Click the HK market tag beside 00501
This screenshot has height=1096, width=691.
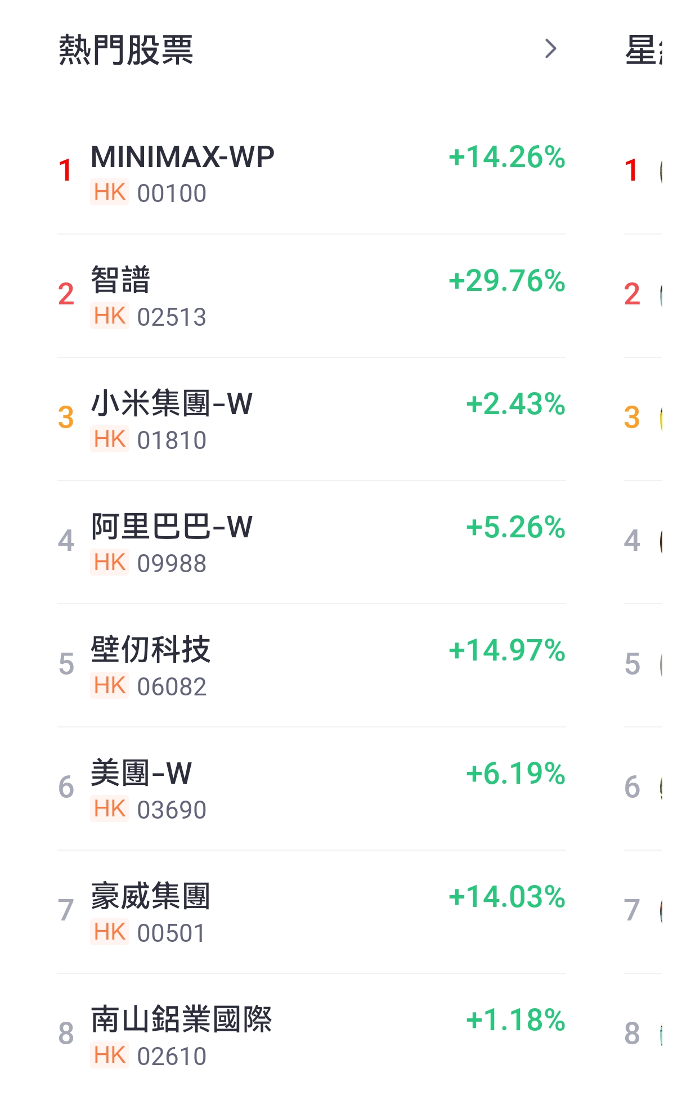click(x=110, y=932)
